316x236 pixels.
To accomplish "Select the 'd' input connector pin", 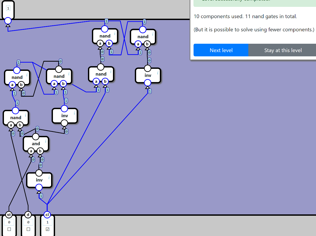I will tap(28, 215).
